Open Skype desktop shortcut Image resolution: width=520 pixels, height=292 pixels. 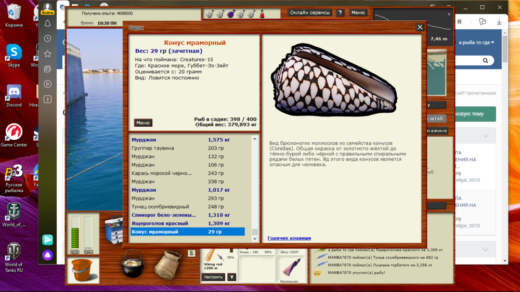[x=14, y=56]
